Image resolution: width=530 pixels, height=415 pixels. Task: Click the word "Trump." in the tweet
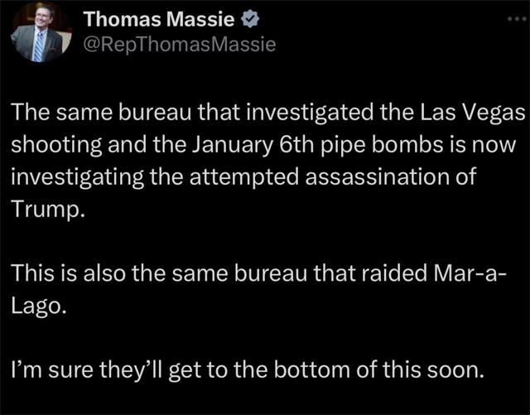(48, 210)
